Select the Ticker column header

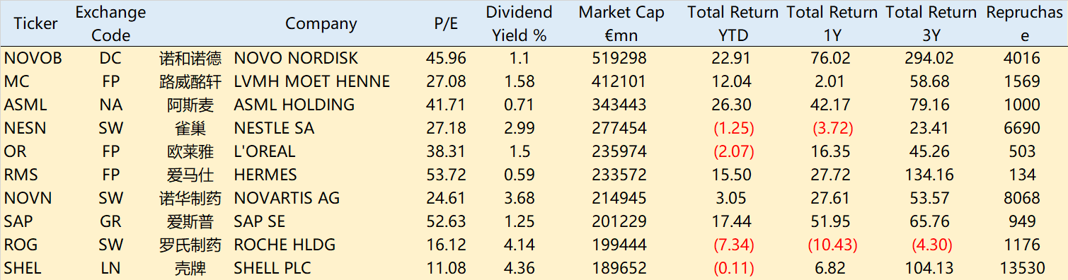tap(35, 23)
